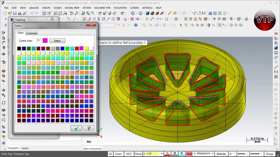Toggle 2D/3D mode in status bar
The width and height of the screenshot is (280, 157).
[x=110, y=154]
